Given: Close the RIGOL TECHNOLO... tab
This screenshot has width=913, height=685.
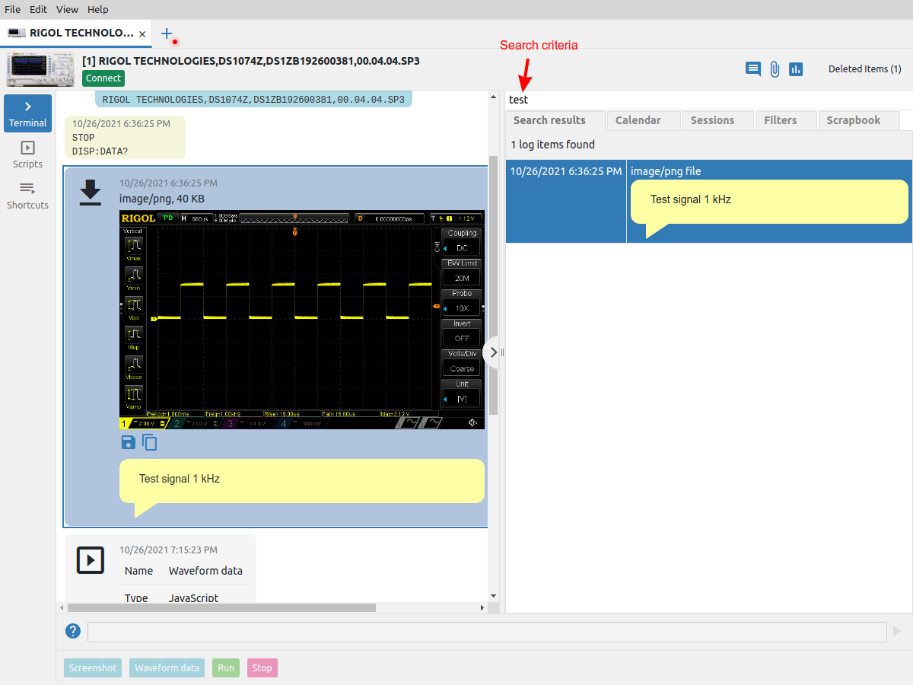Looking at the screenshot, I should pyautogui.click(x=142, y=33).
